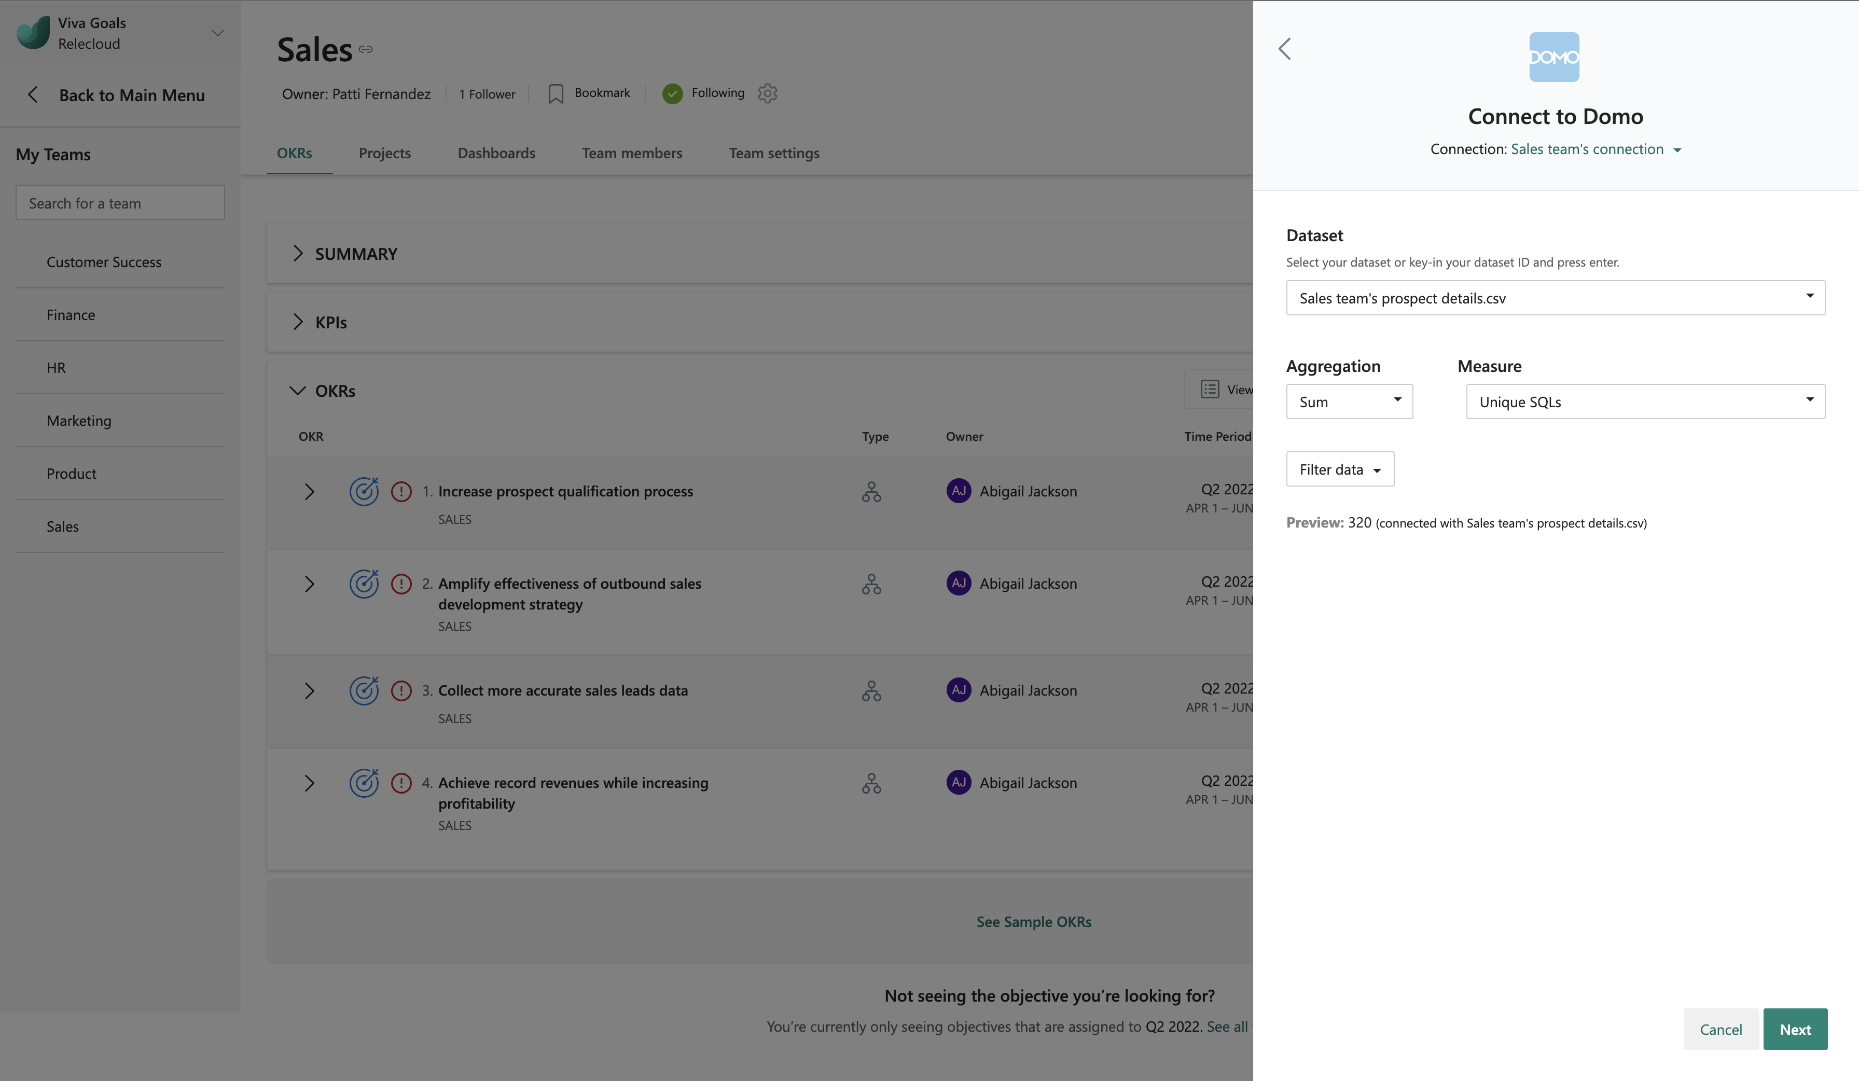Click alignment icon for Increase prospect qualification
1859x1081 pixels.
[871, 491]
